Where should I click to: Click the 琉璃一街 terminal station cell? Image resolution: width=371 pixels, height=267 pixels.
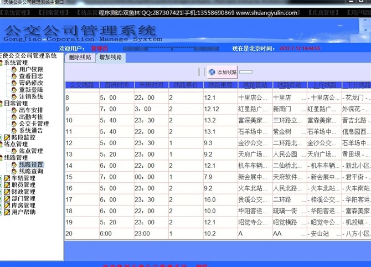pyautogui.click(x=290, y=211)
